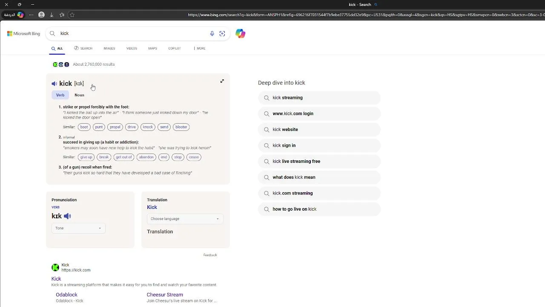Select the Noun definition tab
This screenshot has width=545, height=307.
[79, 95]
